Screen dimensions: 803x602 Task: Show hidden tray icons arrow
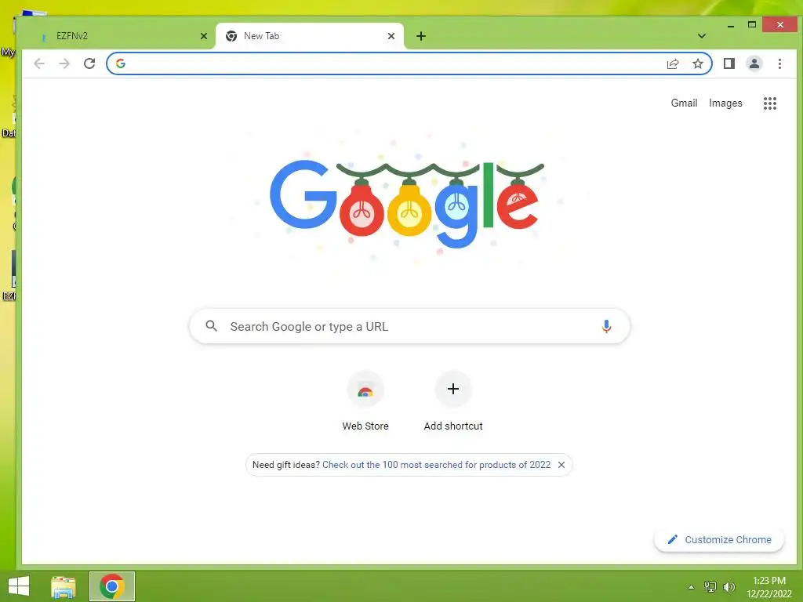click(692, 587)
